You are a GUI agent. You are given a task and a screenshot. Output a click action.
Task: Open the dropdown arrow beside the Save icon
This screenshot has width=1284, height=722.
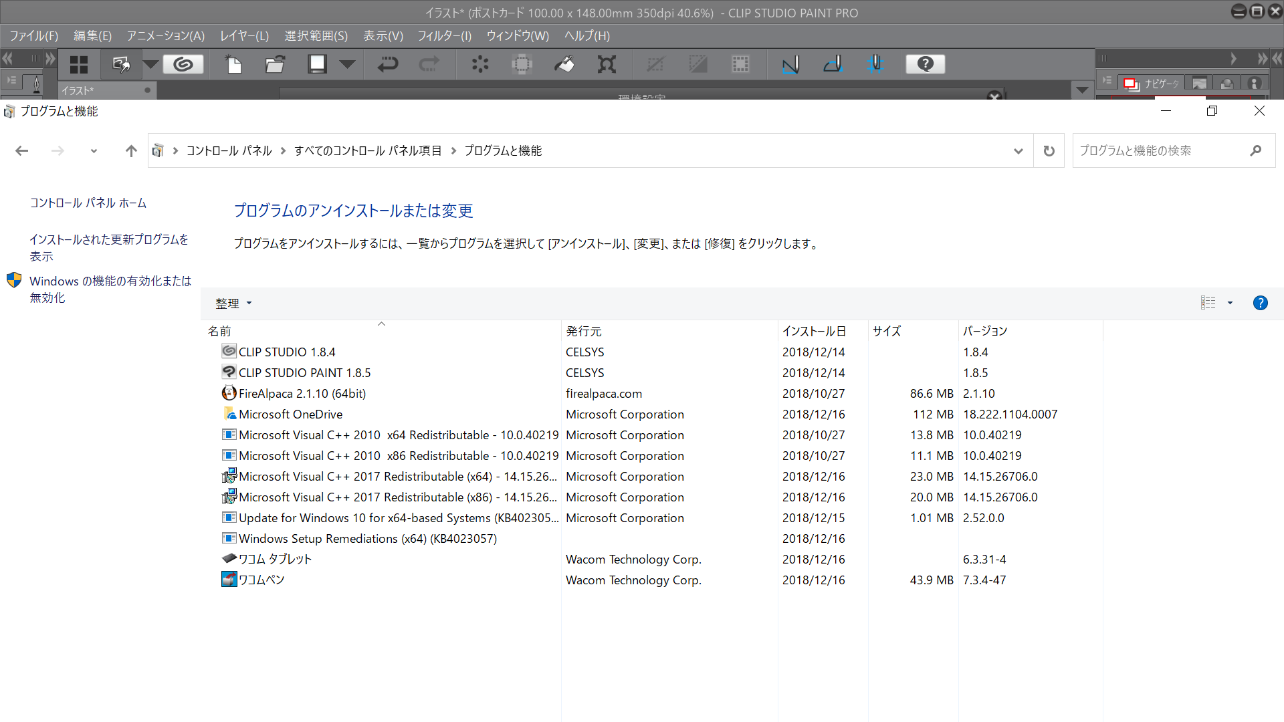pyautogui.click(x=347, y=64)
